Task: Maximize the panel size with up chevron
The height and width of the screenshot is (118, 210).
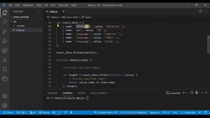Action: pyautogui.click(x=202, y=93)
